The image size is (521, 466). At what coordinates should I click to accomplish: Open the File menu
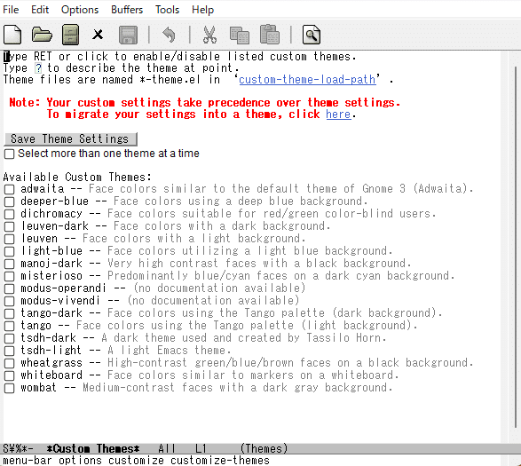pyautogui.click(x=11, y=10)
